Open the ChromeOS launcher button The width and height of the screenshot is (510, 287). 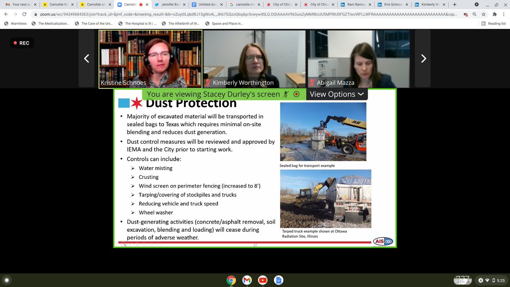[6, 280]
